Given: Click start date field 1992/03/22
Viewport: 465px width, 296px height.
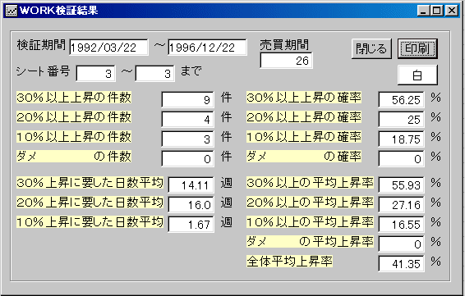Looking at the screenshot, I should tap(108, 48).
